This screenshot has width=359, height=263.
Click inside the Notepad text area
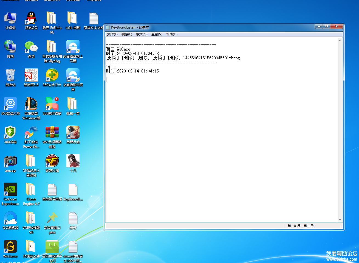219,137
